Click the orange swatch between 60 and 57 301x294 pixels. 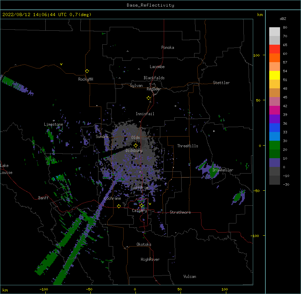tap(274, 58)
